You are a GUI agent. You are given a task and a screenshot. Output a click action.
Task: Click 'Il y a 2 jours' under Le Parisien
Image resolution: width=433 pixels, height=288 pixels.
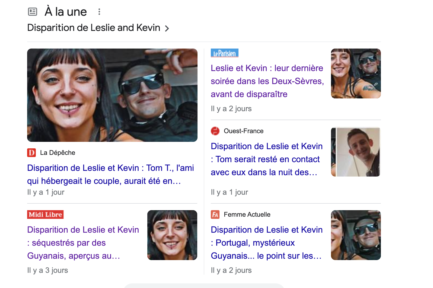tap(231, 109)
